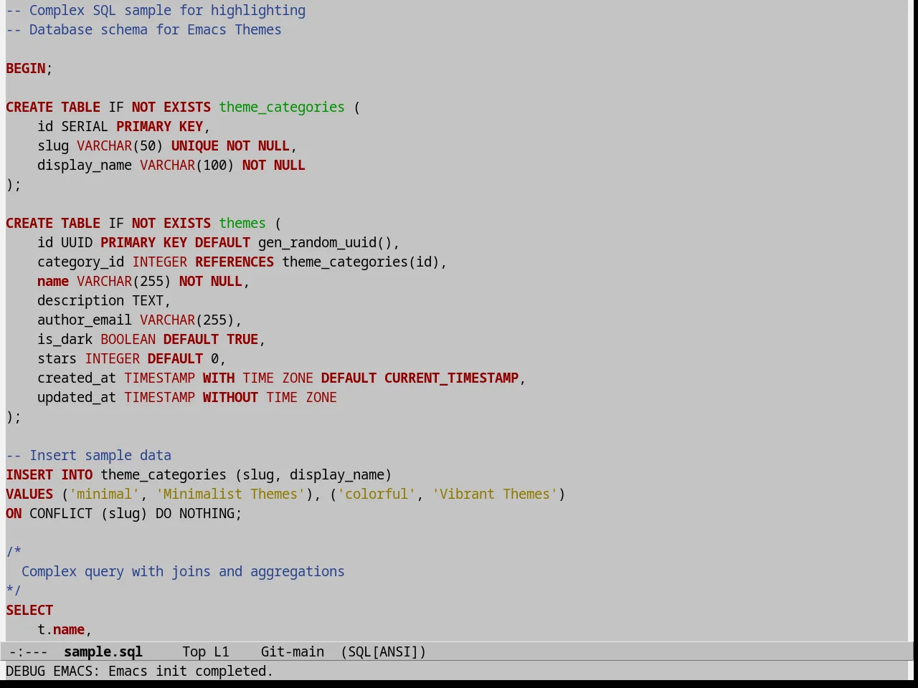Click the '-- Insert sample data' comment

tap(88, 455)
